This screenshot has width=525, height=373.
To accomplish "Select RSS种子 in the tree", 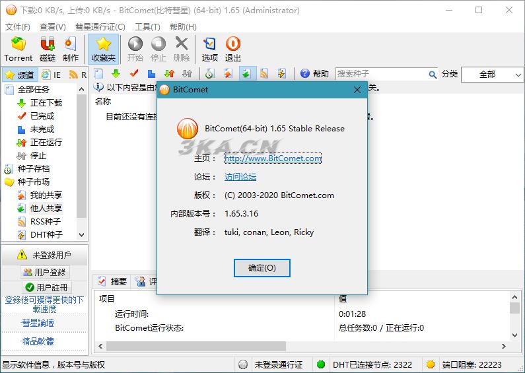I will (46, 222).
